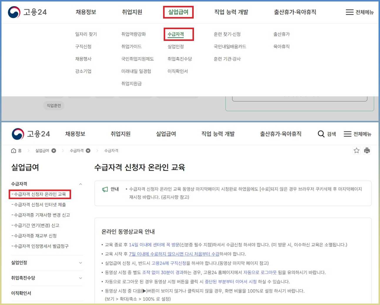
Task: Click the home icon in the breadcrumb
Action: coord(14,150)
